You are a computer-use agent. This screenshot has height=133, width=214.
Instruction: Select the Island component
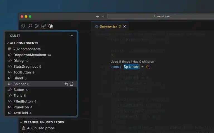point(41,78)
